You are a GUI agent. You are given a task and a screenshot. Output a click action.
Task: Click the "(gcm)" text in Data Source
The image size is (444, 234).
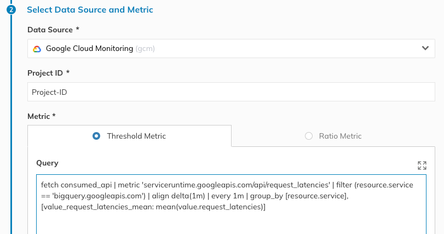tap(145, 49)
